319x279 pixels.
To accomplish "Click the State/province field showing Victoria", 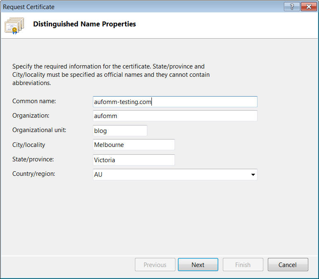I will (x=134, y=160).
